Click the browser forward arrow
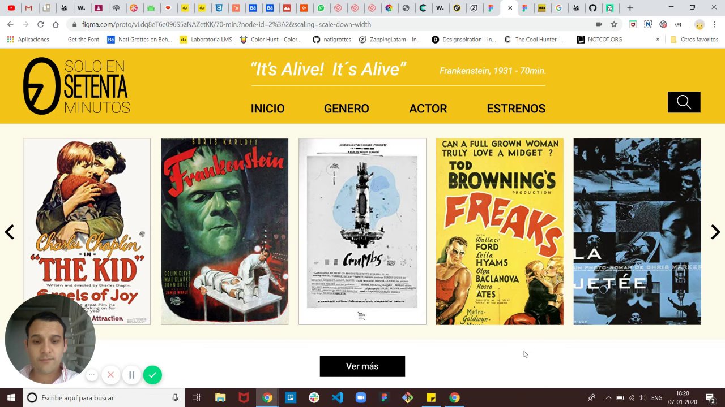 (25, 24)
